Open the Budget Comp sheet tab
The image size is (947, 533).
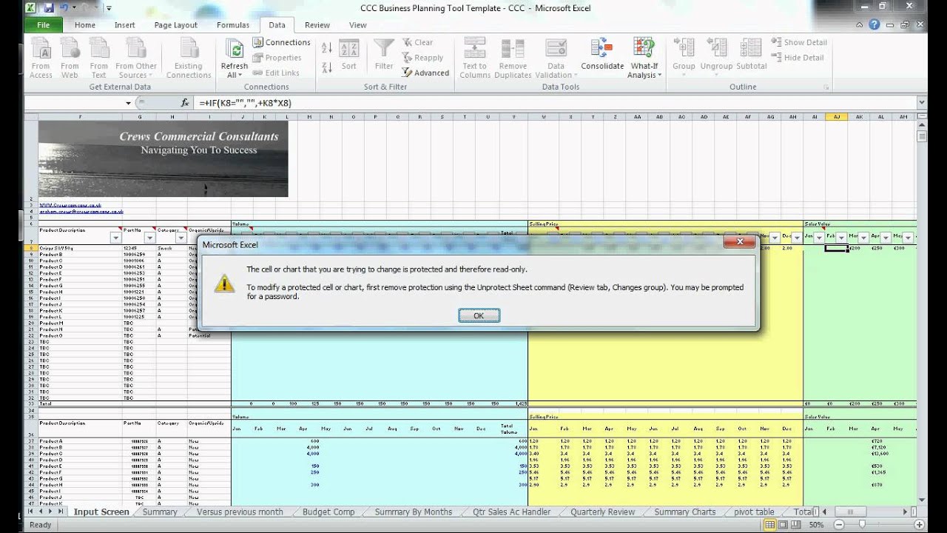[328, 512]
